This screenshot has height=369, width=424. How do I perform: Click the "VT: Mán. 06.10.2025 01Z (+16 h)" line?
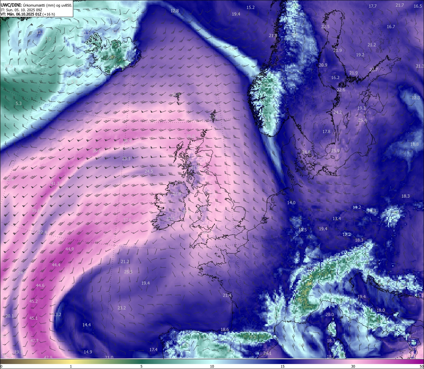pos(28,14)
